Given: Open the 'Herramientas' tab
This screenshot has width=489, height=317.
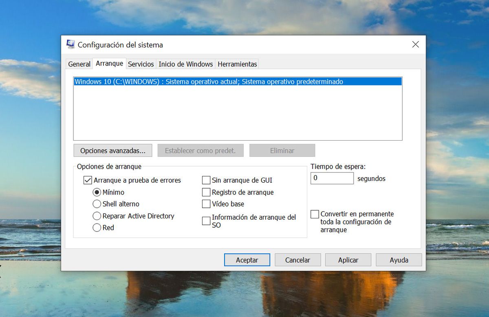Looking at the screenshot, I should pyautogui.click(x=237, y=64).
